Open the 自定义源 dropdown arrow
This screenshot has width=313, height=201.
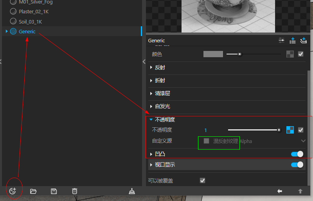303,141
